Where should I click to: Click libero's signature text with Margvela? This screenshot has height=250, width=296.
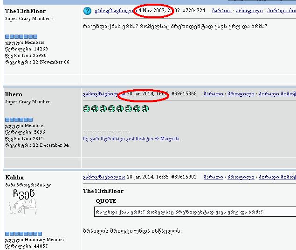[x=131, y=139]
